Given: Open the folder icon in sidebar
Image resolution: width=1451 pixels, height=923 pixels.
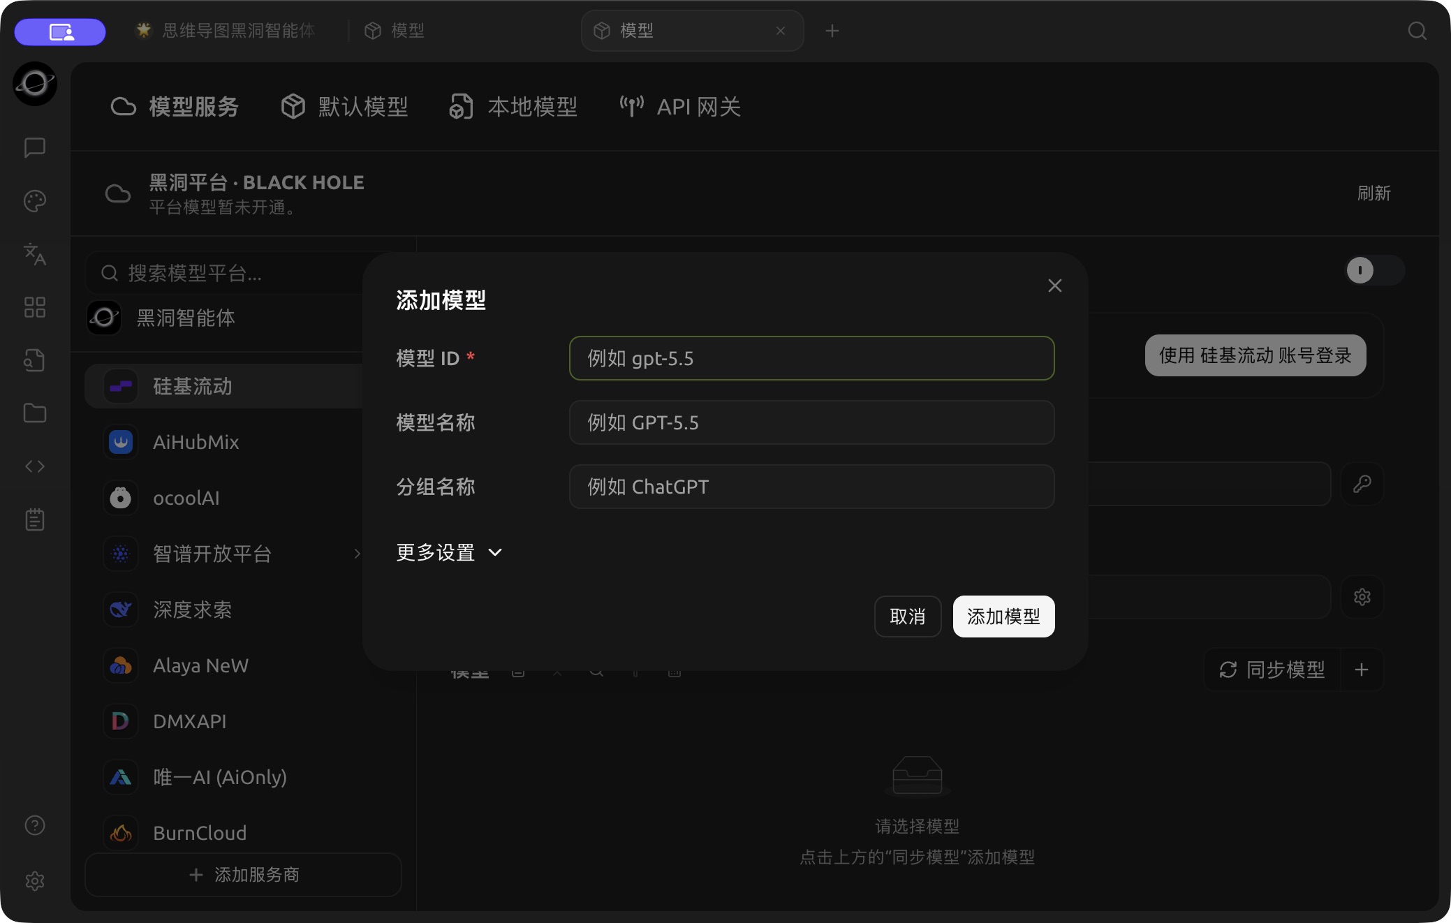Looking at the screenshot, I should [x=35, y=413].
